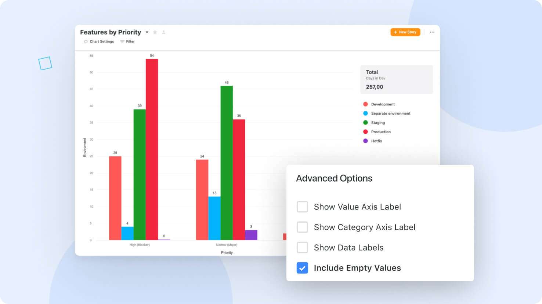Click the Advanced Options heading
The width and height of the screenshot is (542, 304).
(x=334, y=178)
